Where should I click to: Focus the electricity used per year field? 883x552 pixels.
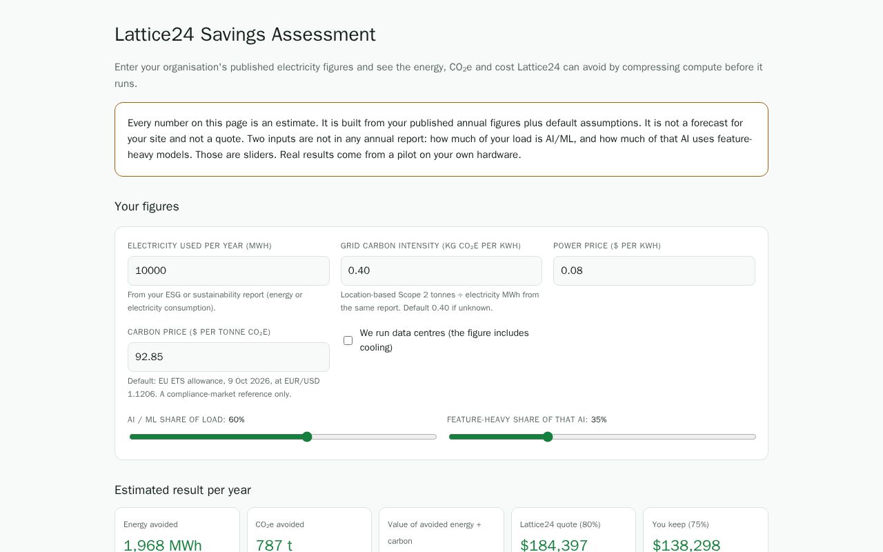228,270
